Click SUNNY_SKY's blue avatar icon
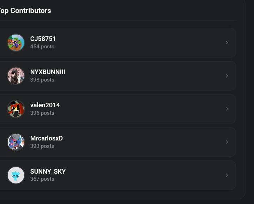This screenshot has height=204, width=254. tap(16, 175)
